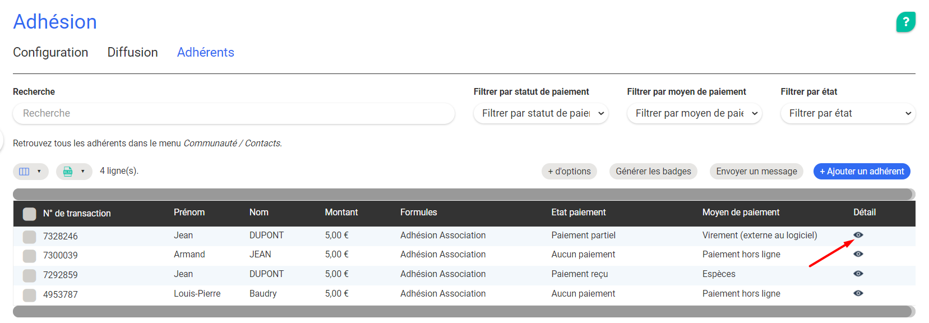The image size is (929, 323).
Task: Click the Détail column header
Action: (x=865, y=213)
